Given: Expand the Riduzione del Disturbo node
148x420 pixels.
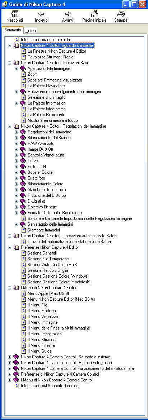Looking at the screenshot, I should click(x=16, y=195).
